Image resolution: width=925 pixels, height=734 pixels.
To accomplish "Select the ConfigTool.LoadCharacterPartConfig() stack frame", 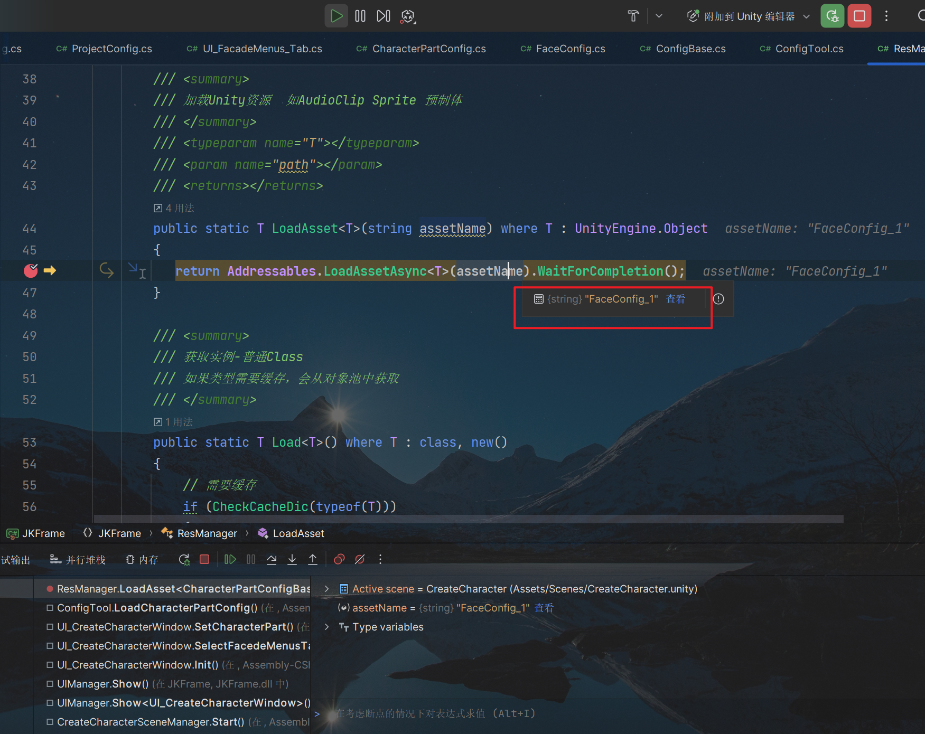I will coord(157,608).
